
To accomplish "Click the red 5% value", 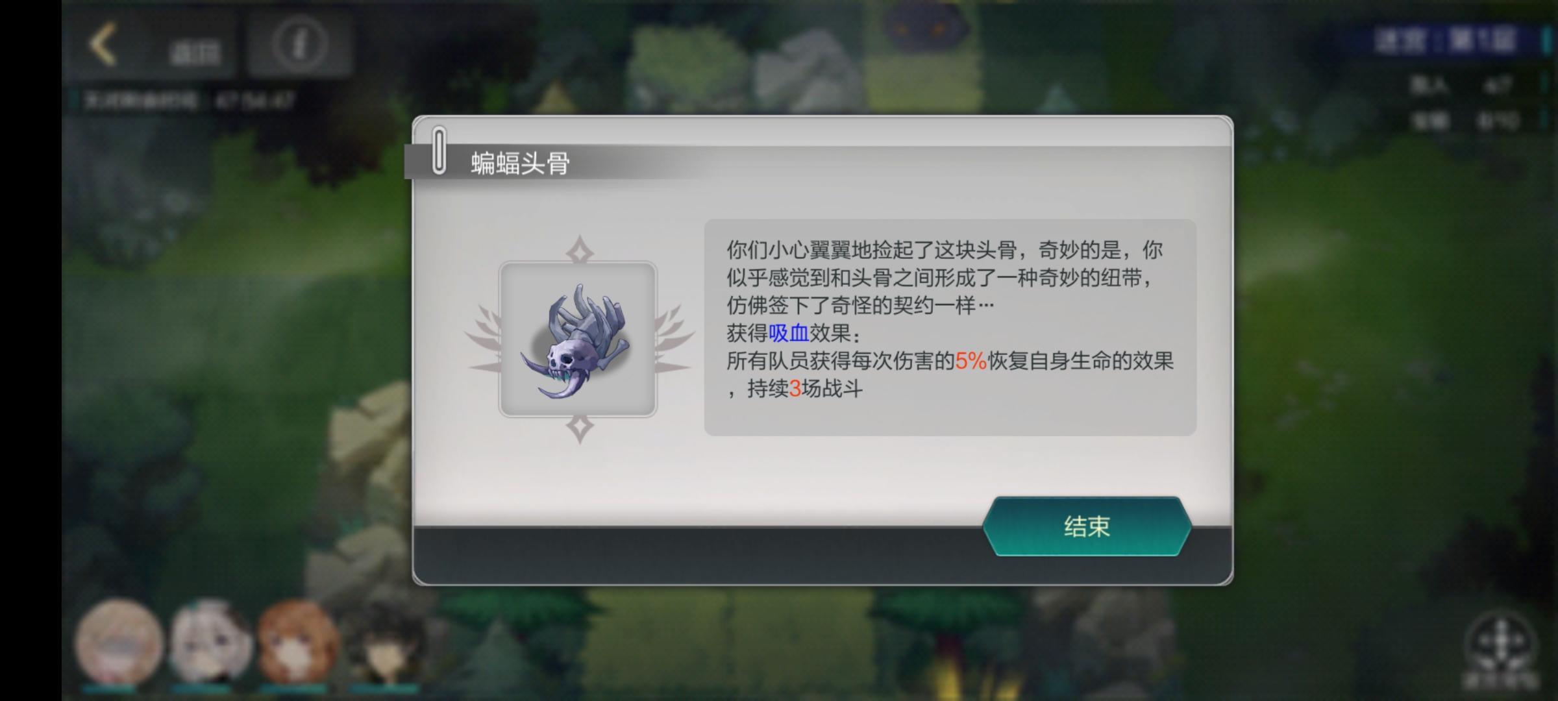I will [971, 361].
